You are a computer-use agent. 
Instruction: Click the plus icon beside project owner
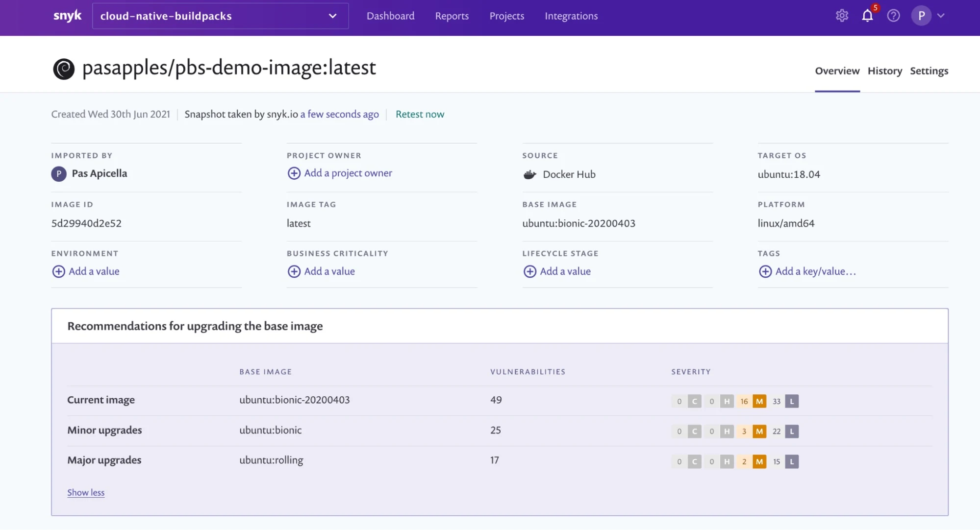pyautogui.click(x=294, y=173)
